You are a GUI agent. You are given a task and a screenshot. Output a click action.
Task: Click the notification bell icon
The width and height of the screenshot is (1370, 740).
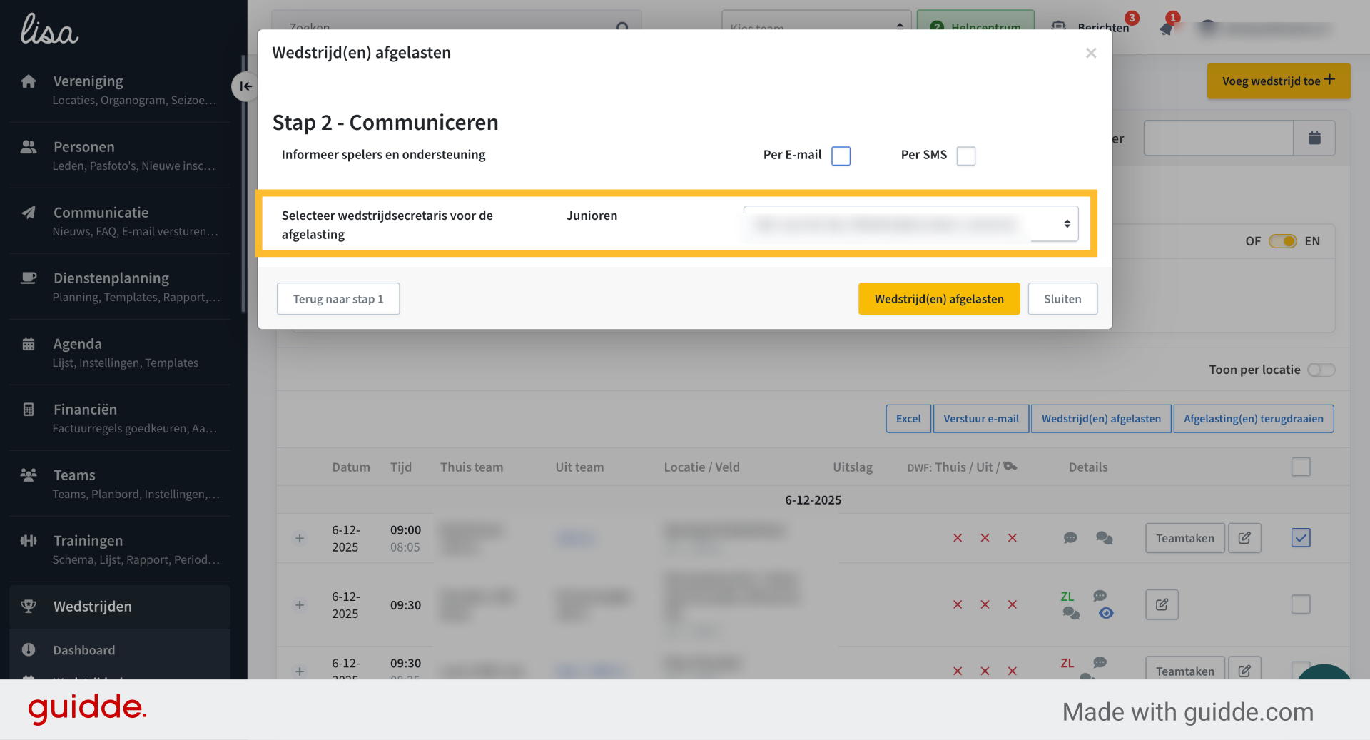(x=1166, y=29)
